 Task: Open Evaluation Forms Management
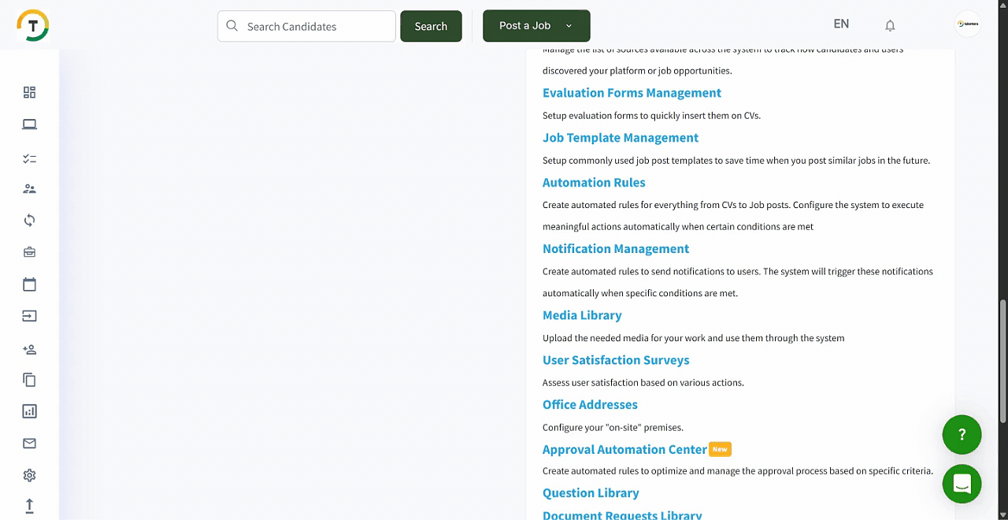pos(632,93)
